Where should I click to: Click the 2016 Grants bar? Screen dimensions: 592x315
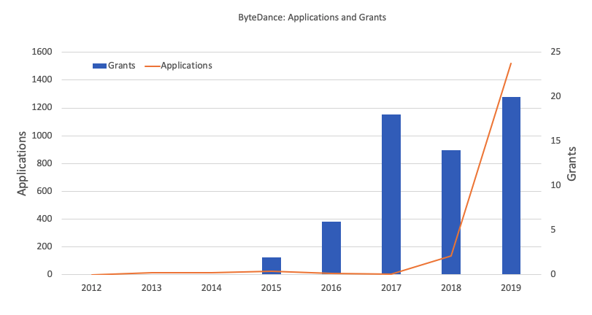331,248
